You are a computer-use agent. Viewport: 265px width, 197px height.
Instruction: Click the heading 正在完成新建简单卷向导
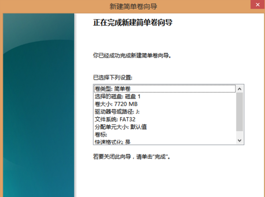pyautogui.click(x=132, y=22)
